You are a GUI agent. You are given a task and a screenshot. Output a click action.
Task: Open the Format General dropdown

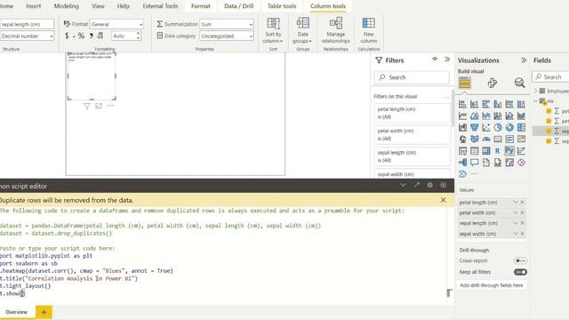pos(116,24)
